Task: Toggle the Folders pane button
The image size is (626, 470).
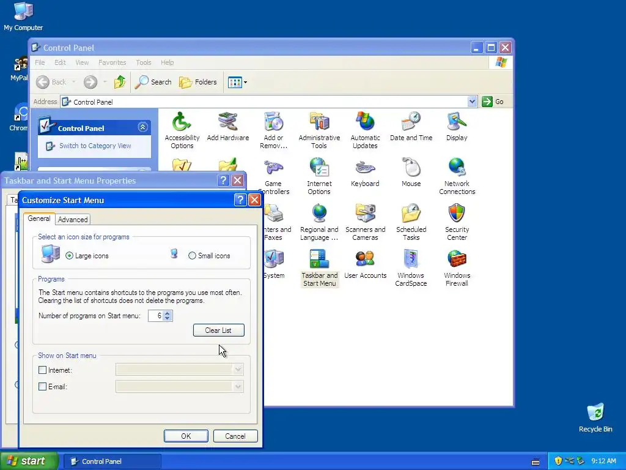Action: point(198,82)
